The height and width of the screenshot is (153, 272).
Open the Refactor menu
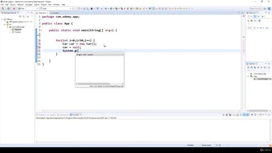tap(20, 5)
